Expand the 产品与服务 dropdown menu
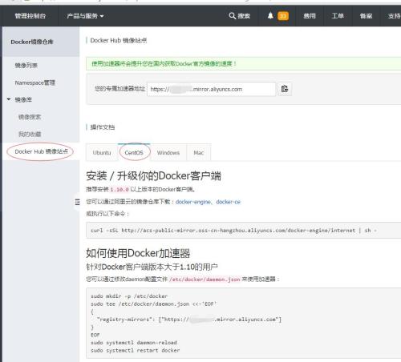Screen dimensions: 401x362 click(85, 16)
